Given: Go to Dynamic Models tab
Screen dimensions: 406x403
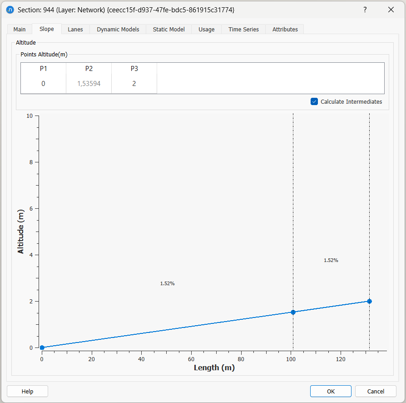Looking at the screenshot, I should tap(118, 29).
